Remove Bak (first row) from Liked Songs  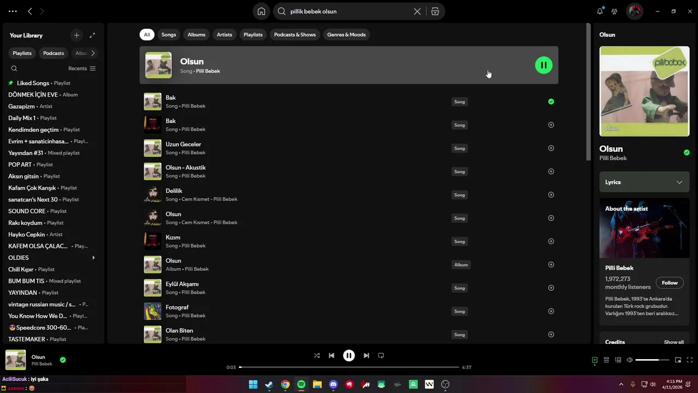[x=551, y=102]
